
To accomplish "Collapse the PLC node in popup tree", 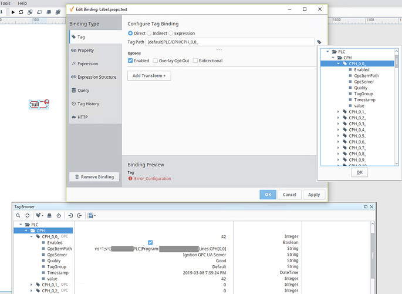I will click(327, 52).
